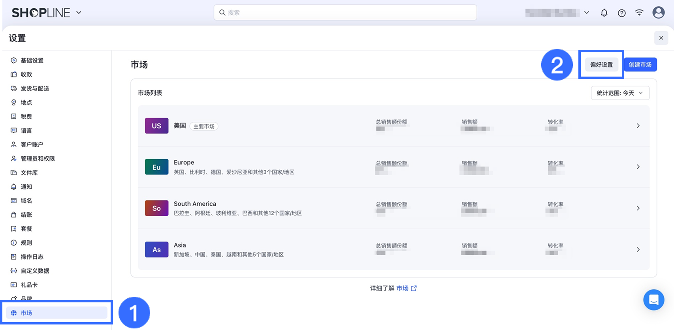This screenshot has height=330, width=674.
Task: Click the 偏好设置 button
Action: (x=601, y=65)
